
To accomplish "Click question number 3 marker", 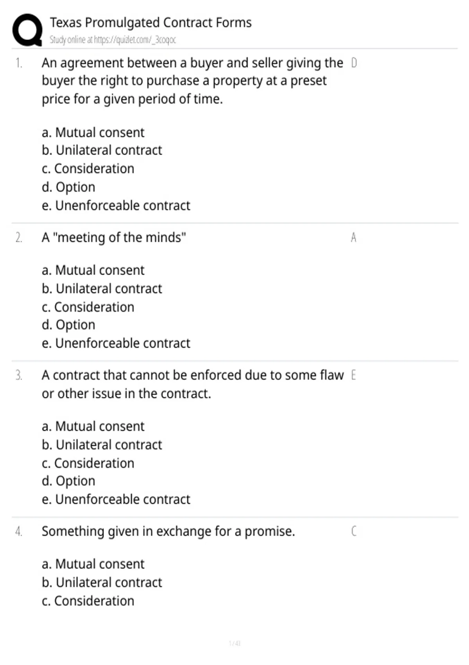I will tap(19, 375).
